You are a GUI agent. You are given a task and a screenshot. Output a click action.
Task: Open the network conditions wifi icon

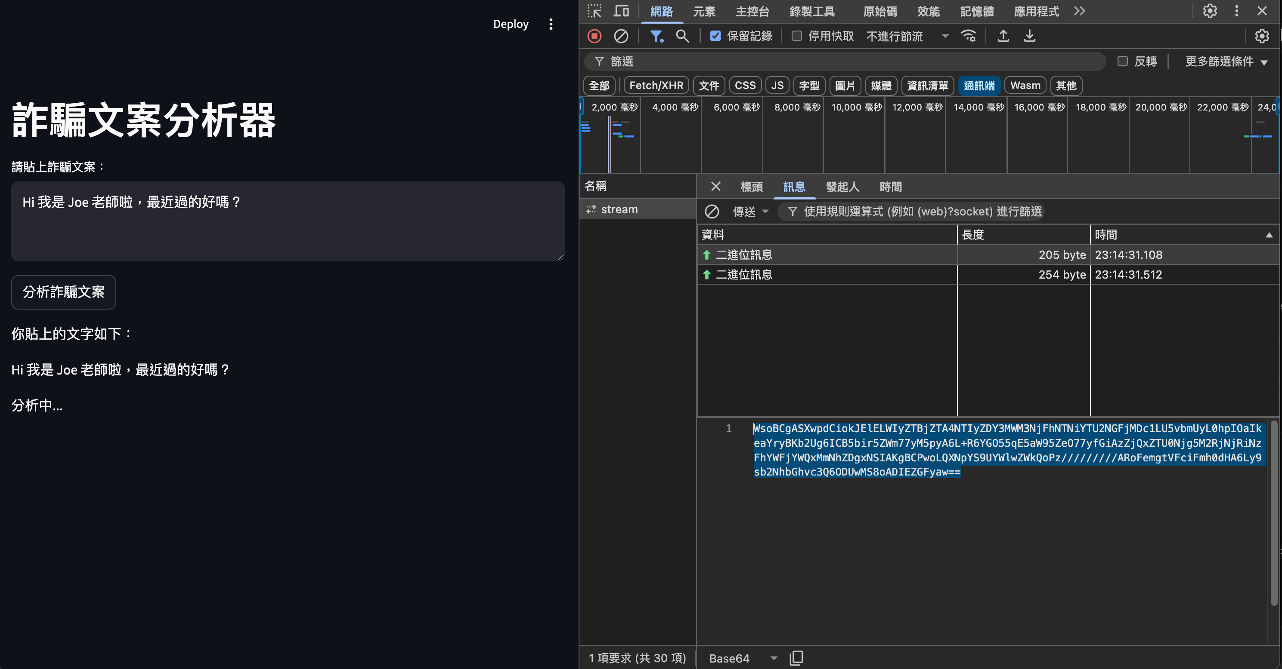(969, 36)
